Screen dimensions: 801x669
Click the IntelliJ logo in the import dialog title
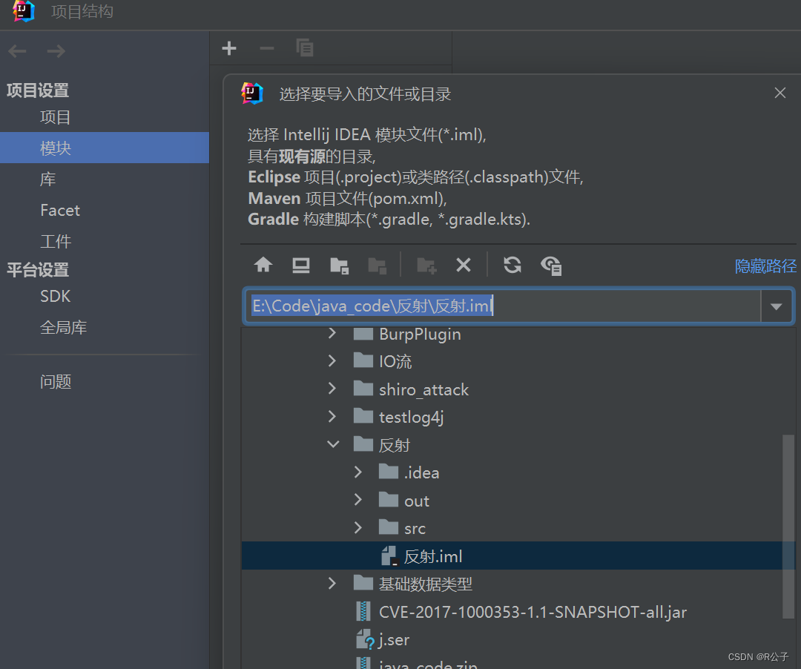click(x=252, y=93)
